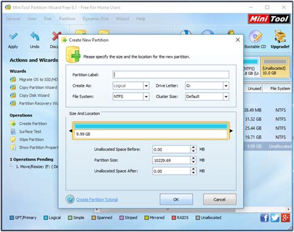Screen dimensions: 294x232
Task: Open Twitter share icon
Action: click(275, 218)
